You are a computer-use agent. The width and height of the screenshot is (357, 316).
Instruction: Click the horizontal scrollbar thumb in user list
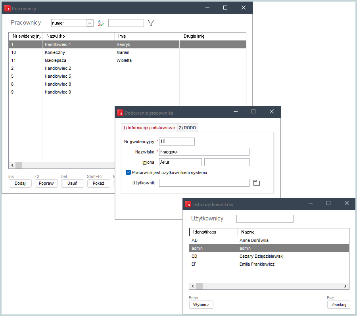tap(199, 286)
